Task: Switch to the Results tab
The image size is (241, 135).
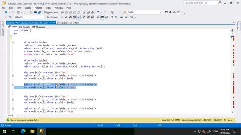Action: click(24, 27)
